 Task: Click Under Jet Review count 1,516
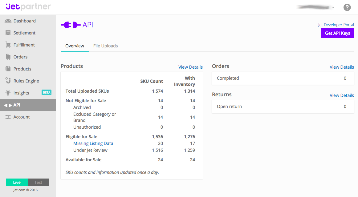tap(157, 150)
